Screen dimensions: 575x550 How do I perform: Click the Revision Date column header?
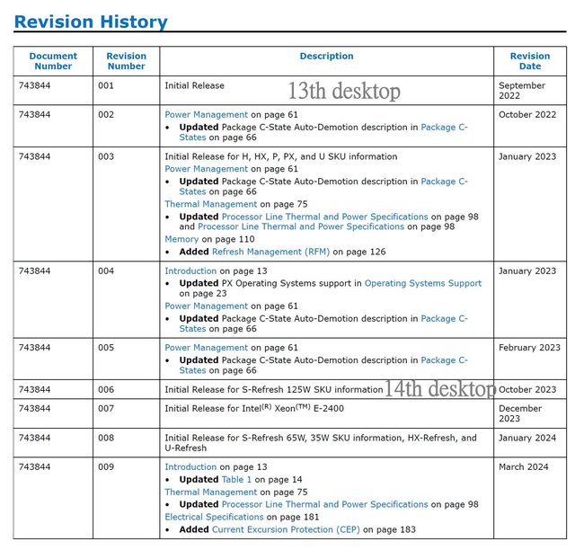(530, 61)
